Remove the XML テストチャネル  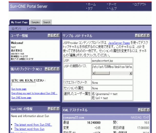148,110
